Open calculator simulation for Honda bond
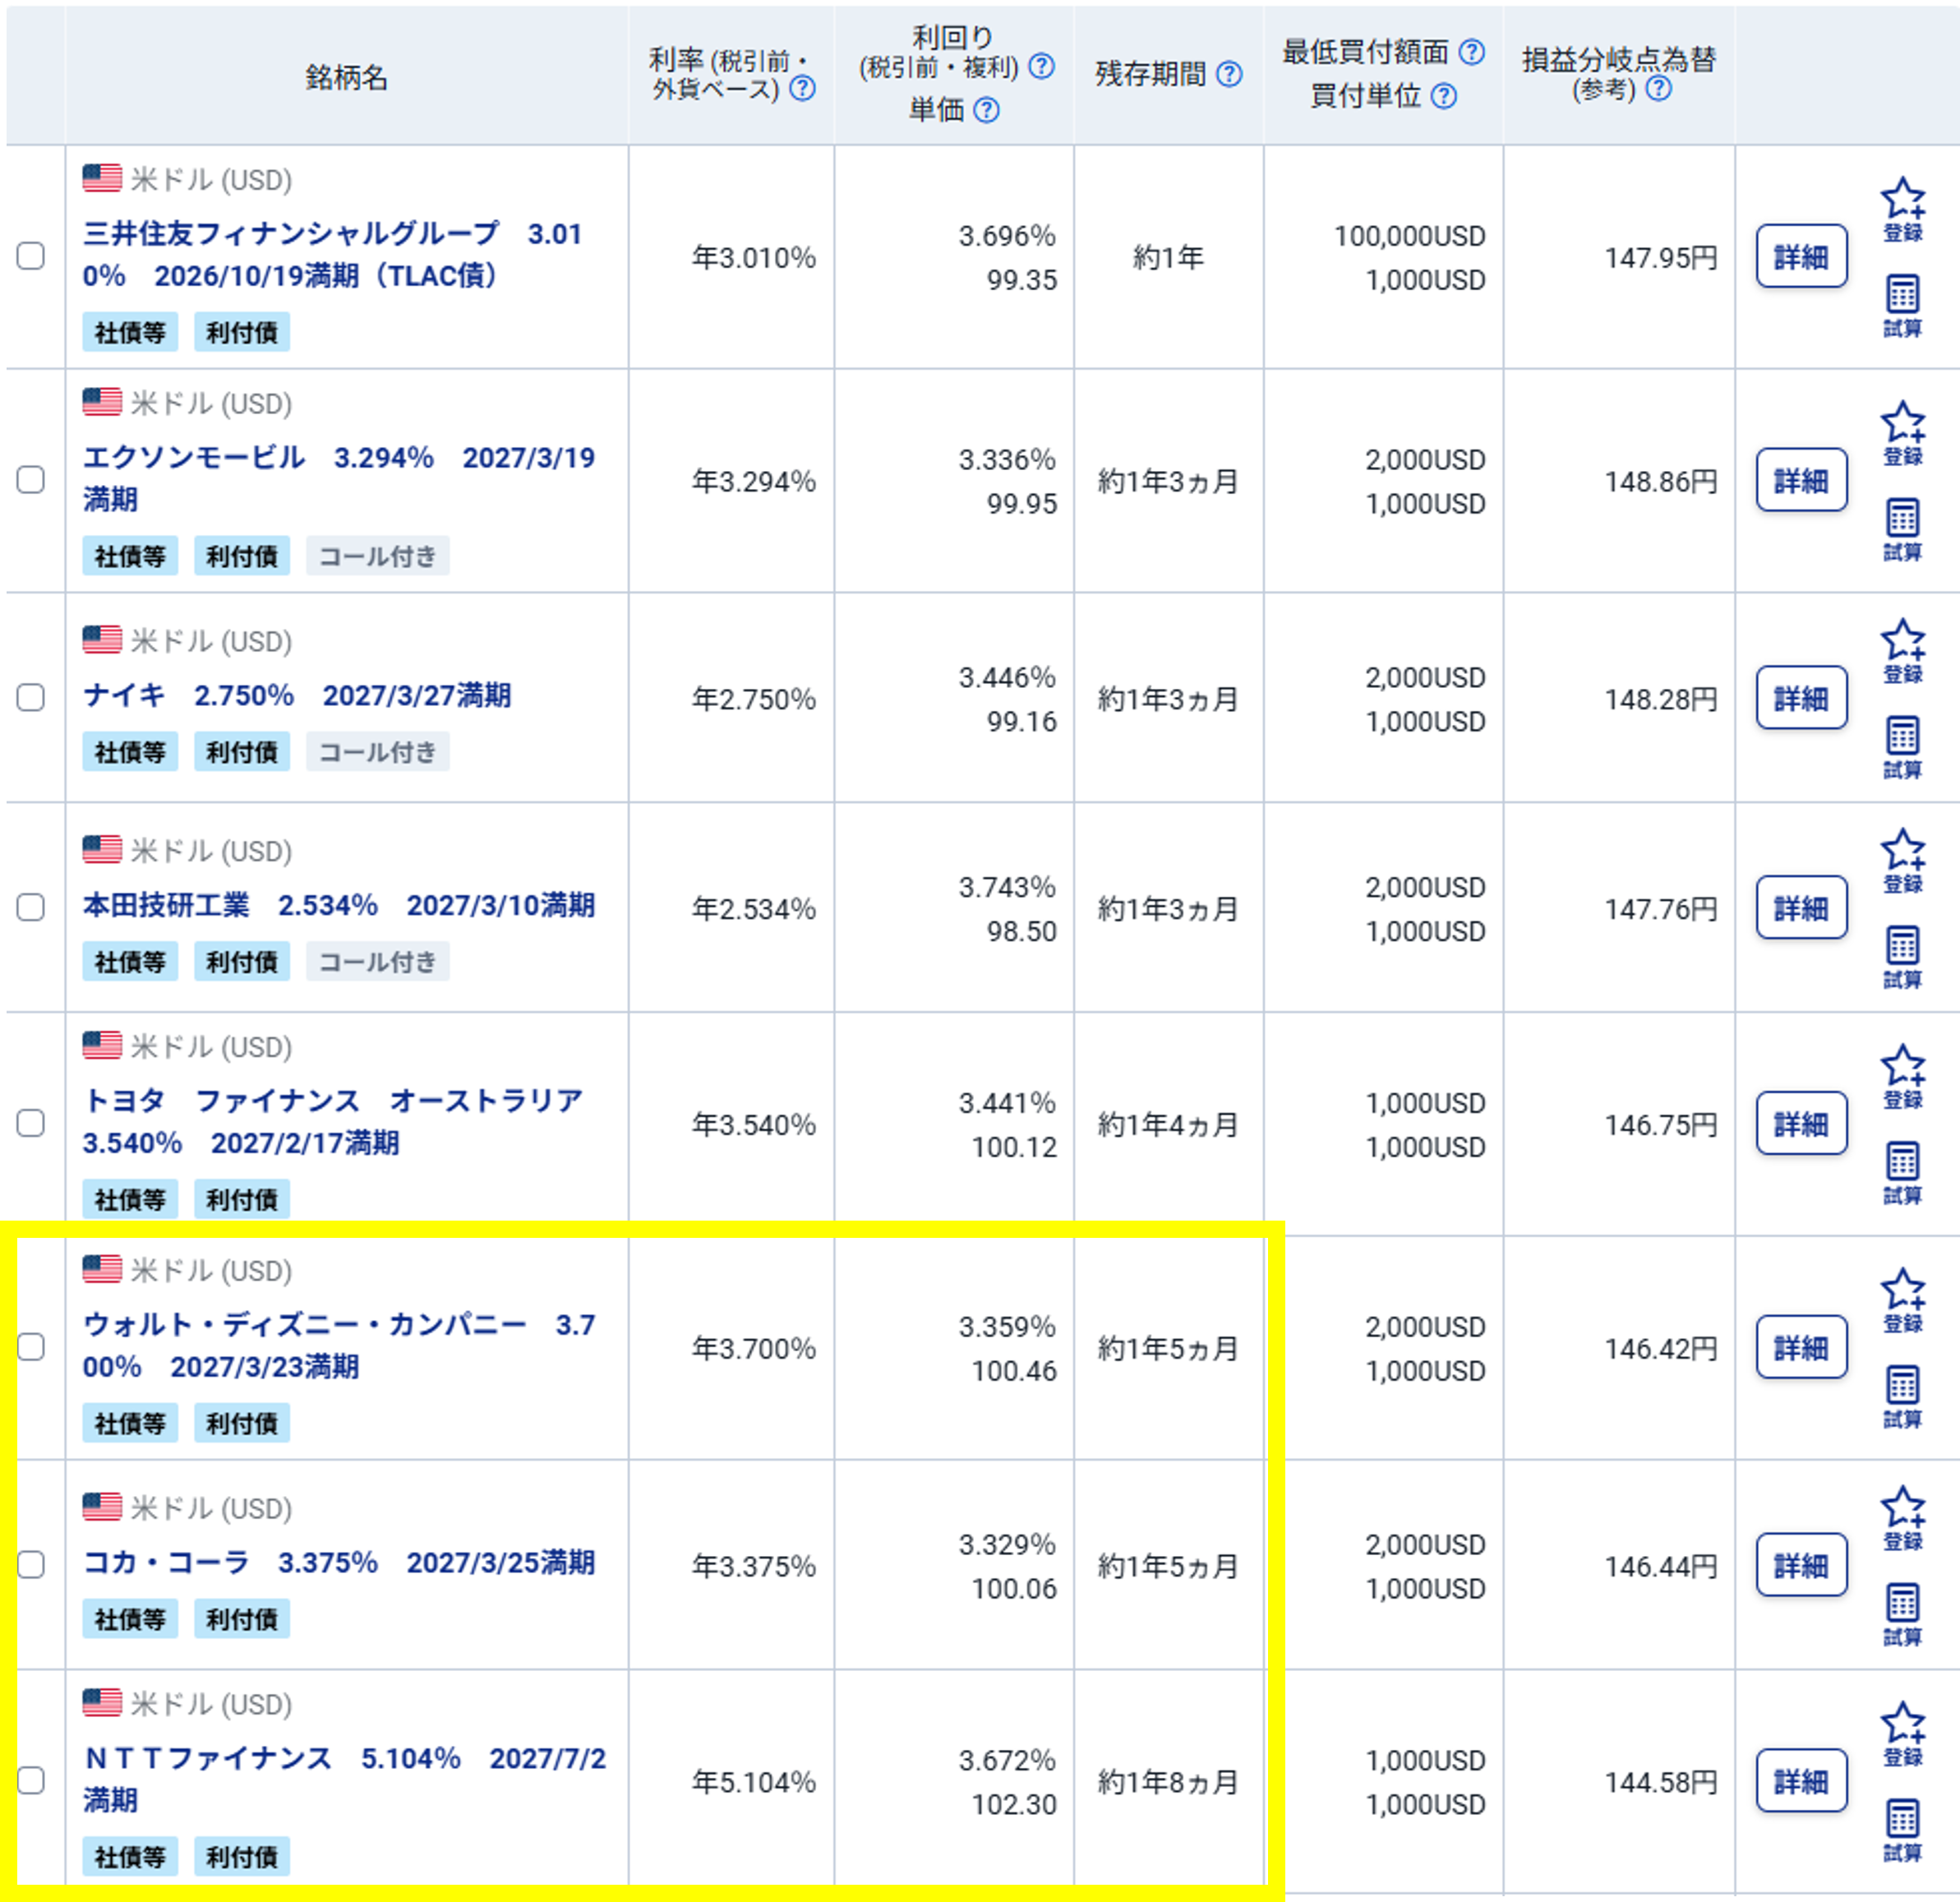The width and height of the screenshot is (1960, 1902). pyautogui.click(x=1902, y=946)
